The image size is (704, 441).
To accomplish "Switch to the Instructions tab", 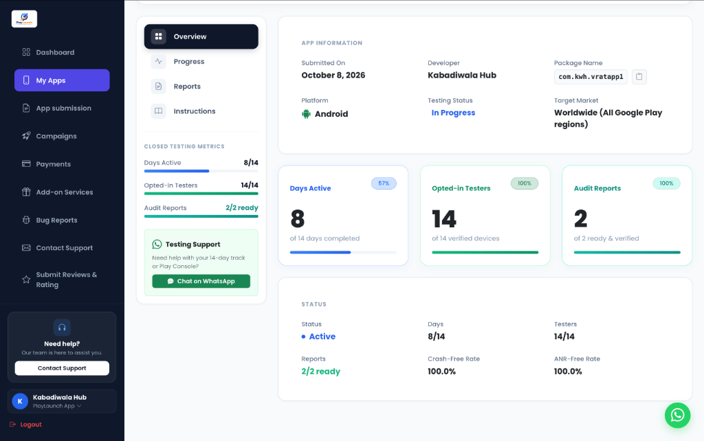I will tap(201, 111).
